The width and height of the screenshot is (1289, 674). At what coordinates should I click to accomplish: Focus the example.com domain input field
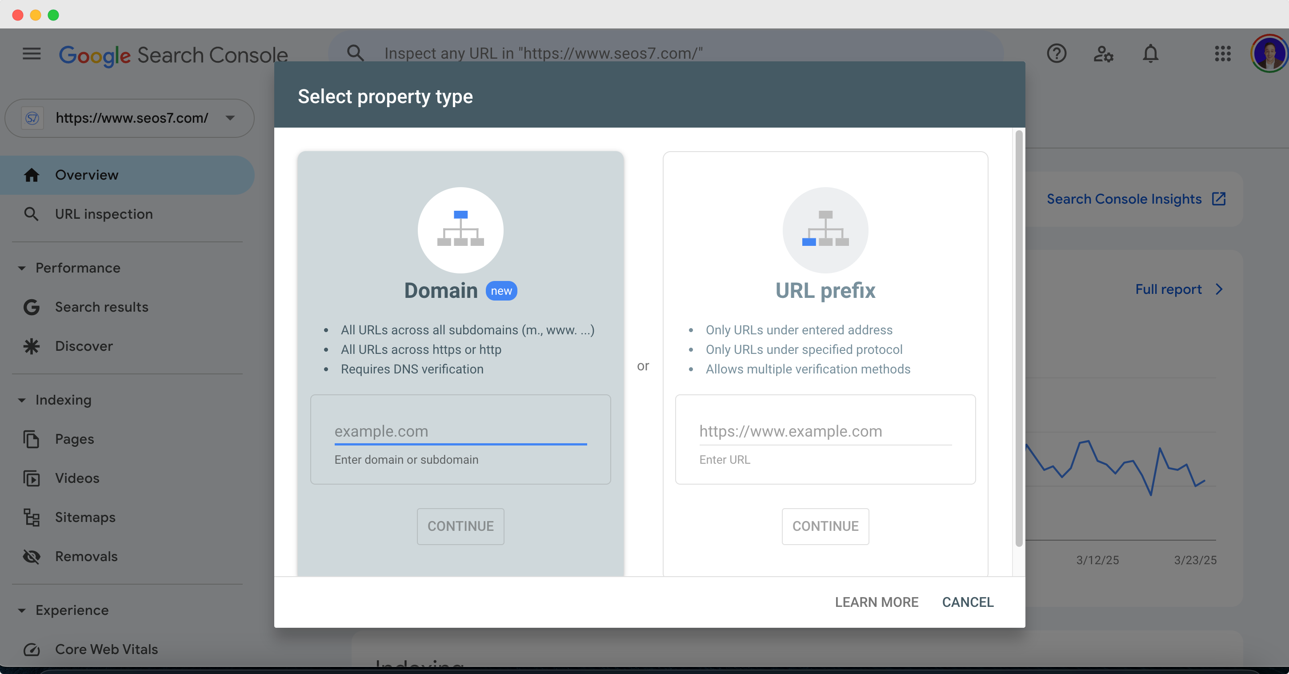tap(460, 432)
